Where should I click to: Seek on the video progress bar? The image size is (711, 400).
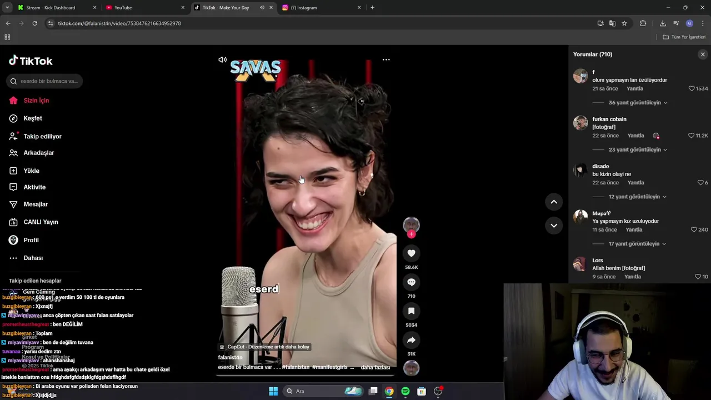click(306, 375)
